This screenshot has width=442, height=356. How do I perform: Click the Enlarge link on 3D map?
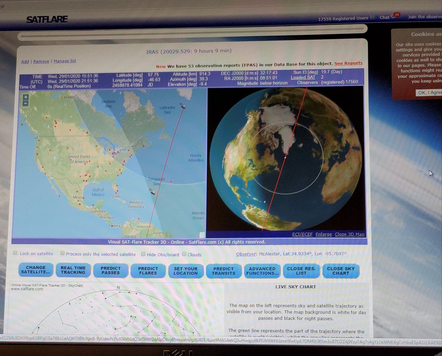[x=323, y=234]
